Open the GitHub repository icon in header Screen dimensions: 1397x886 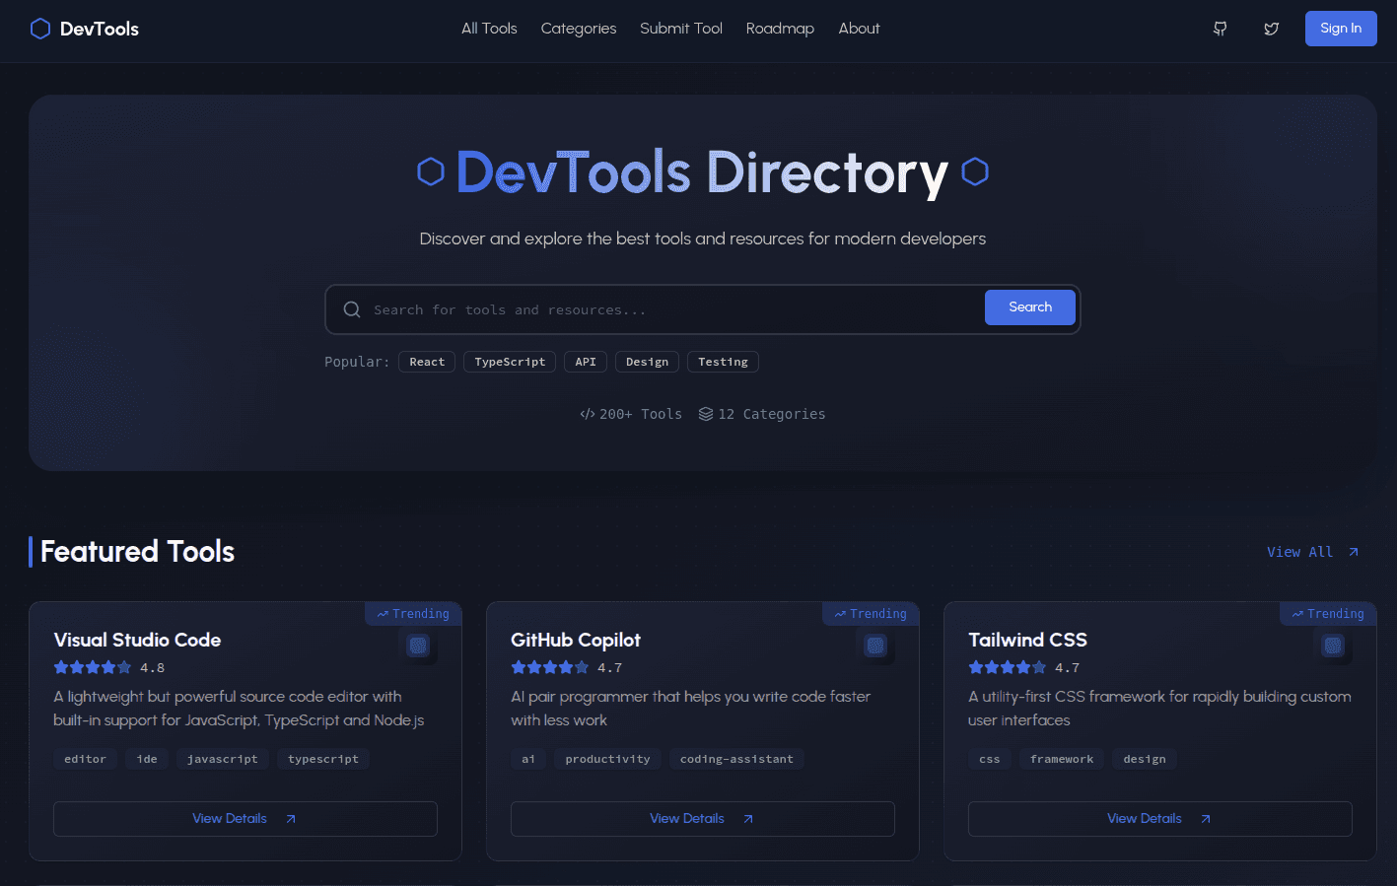pyautogui.click(x=1220, y=29)
